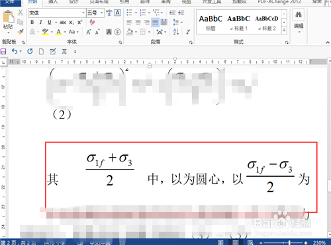This screenshot has width=331, height=245.
Task: Click the binoculars Find icon
Action: point(299,15)
